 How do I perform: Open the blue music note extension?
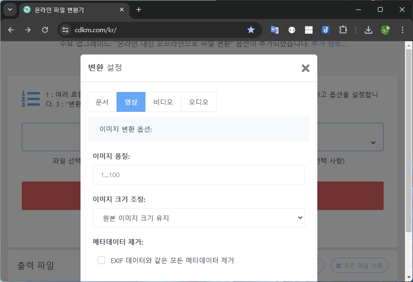[326, 30]
